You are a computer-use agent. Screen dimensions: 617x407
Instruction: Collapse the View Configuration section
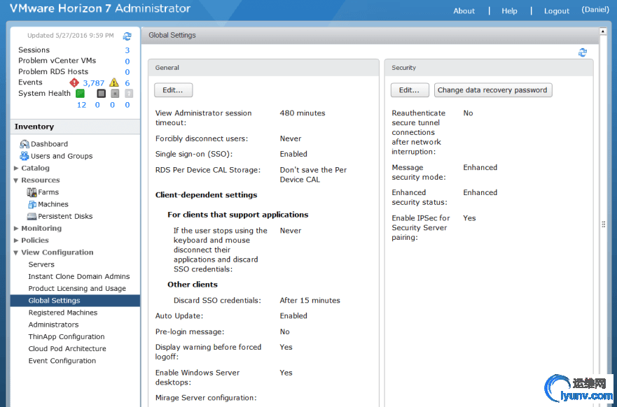pos(16,252)
